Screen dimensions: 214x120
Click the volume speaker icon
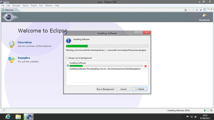pos(196,117)
